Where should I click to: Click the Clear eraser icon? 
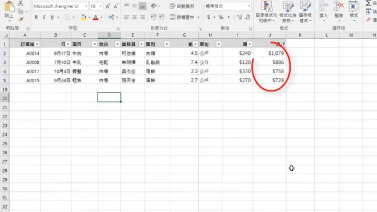click(x=368, y=19)
